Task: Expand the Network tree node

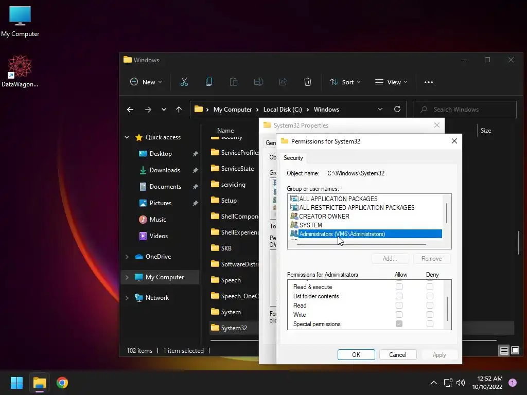Action: (127, 298)
